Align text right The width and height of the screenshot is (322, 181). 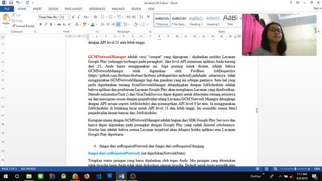(113, 24)
